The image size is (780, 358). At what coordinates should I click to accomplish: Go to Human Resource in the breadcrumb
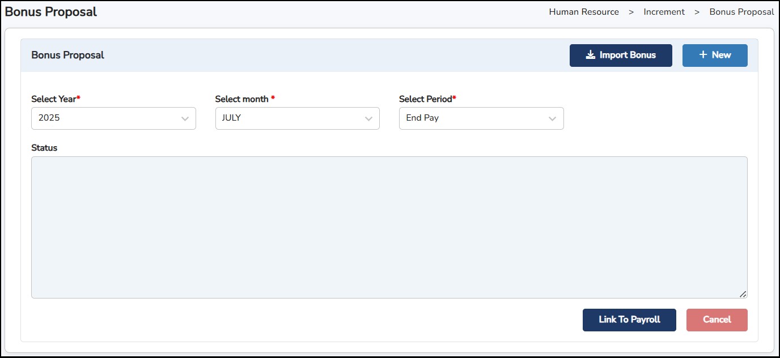584,12
